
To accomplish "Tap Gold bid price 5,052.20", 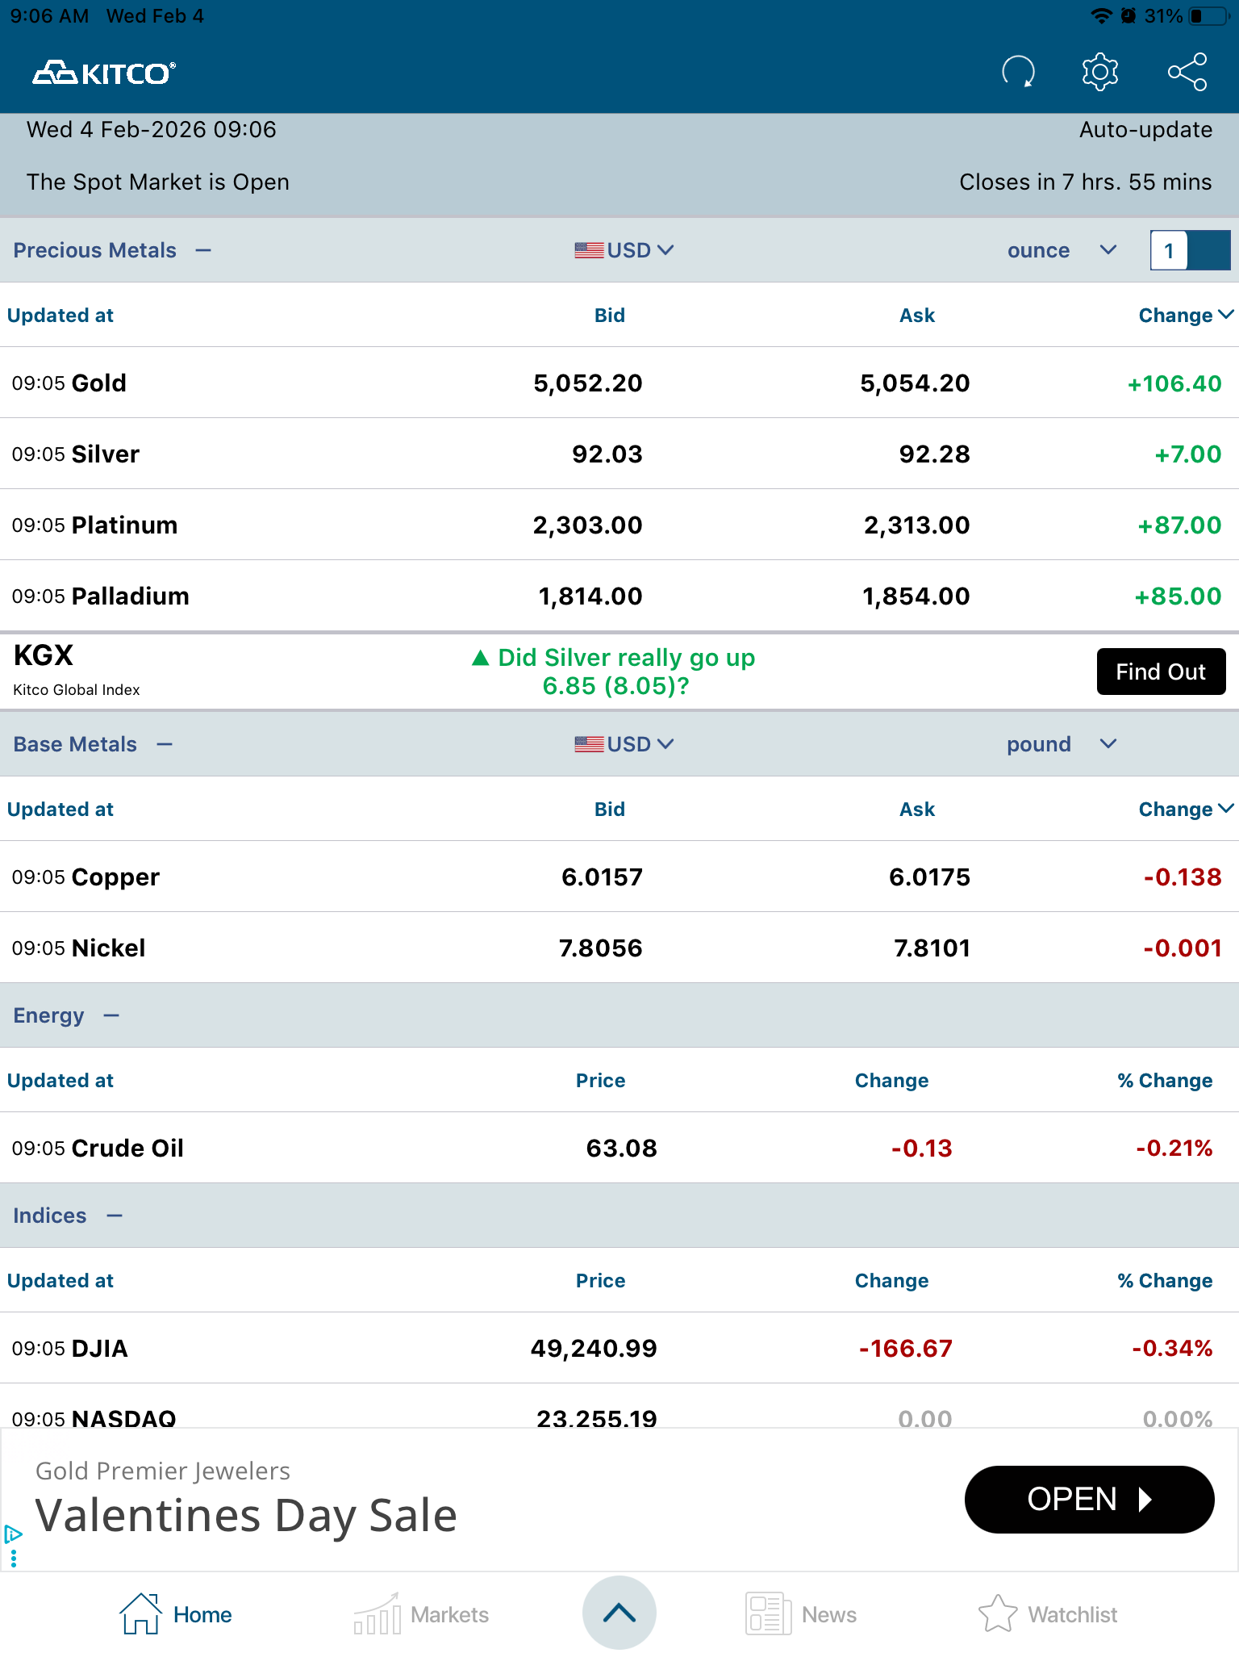I will [x=588, y=383].
